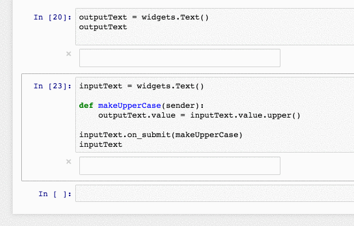
Task: Close the widget output under cell In [20]
Action: 68,54
